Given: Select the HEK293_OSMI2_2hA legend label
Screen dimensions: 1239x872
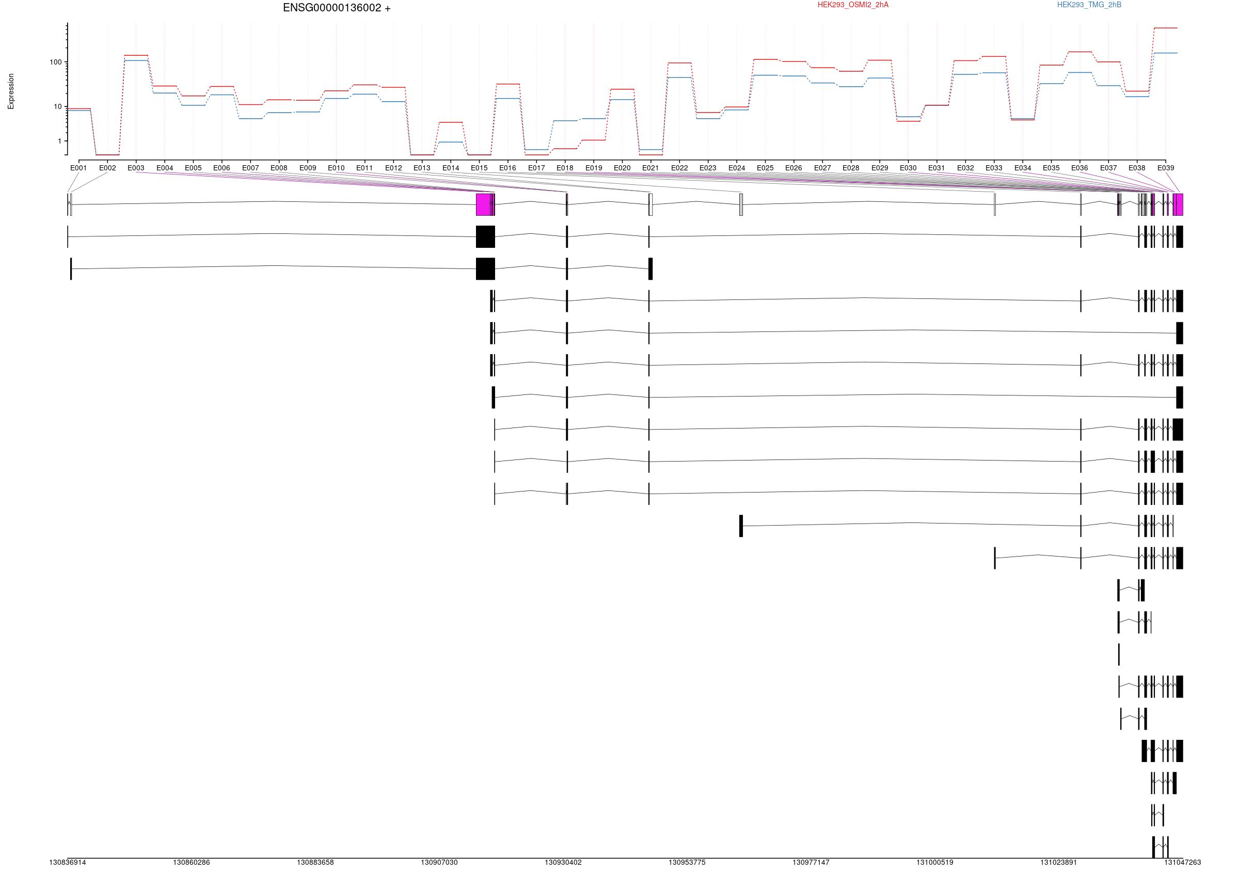Looking at the screenshot, I should [x=853, y=5].
